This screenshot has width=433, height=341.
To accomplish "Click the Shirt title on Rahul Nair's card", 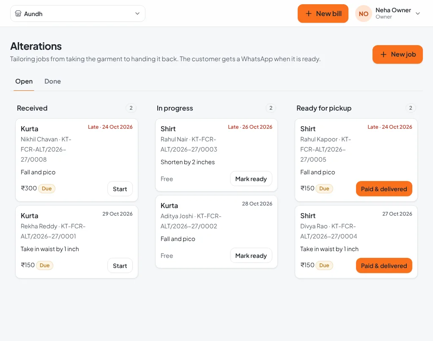I will coord(168,129).
